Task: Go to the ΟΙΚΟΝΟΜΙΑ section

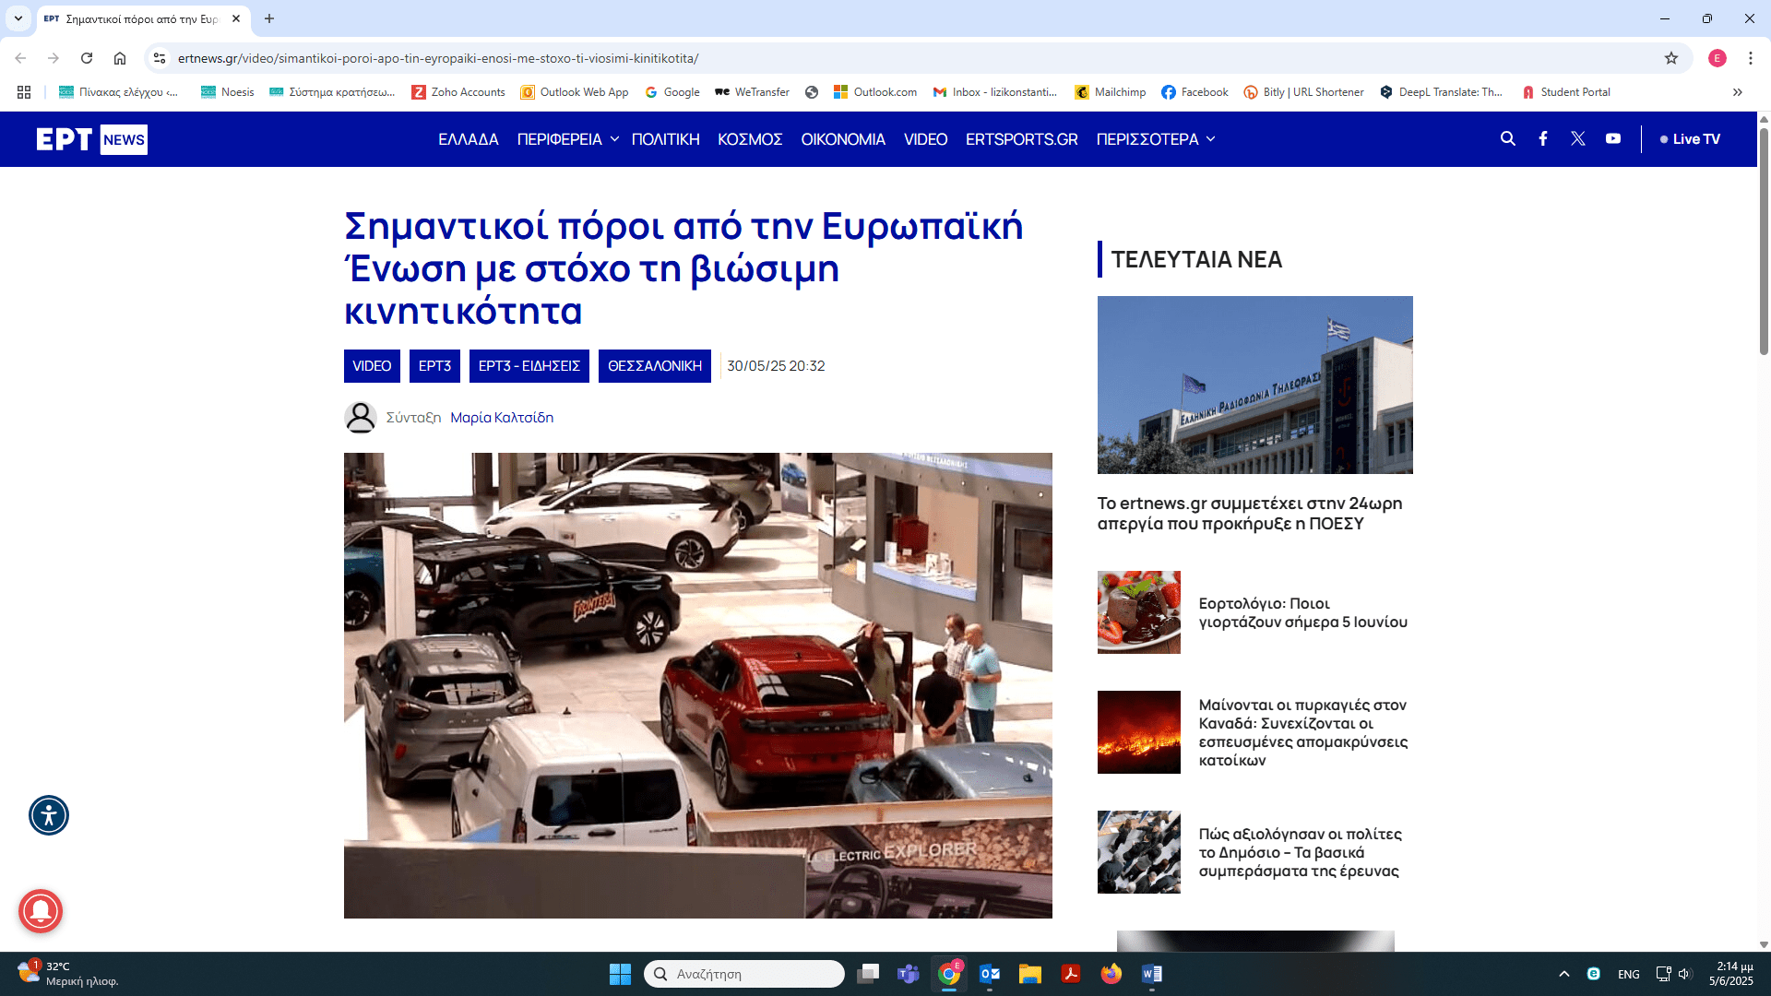Action: (843, 139)
